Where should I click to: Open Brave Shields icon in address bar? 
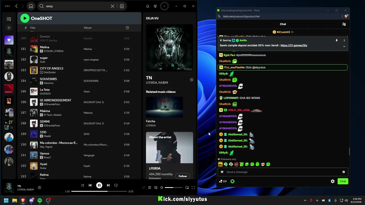(x=346, y=16)
